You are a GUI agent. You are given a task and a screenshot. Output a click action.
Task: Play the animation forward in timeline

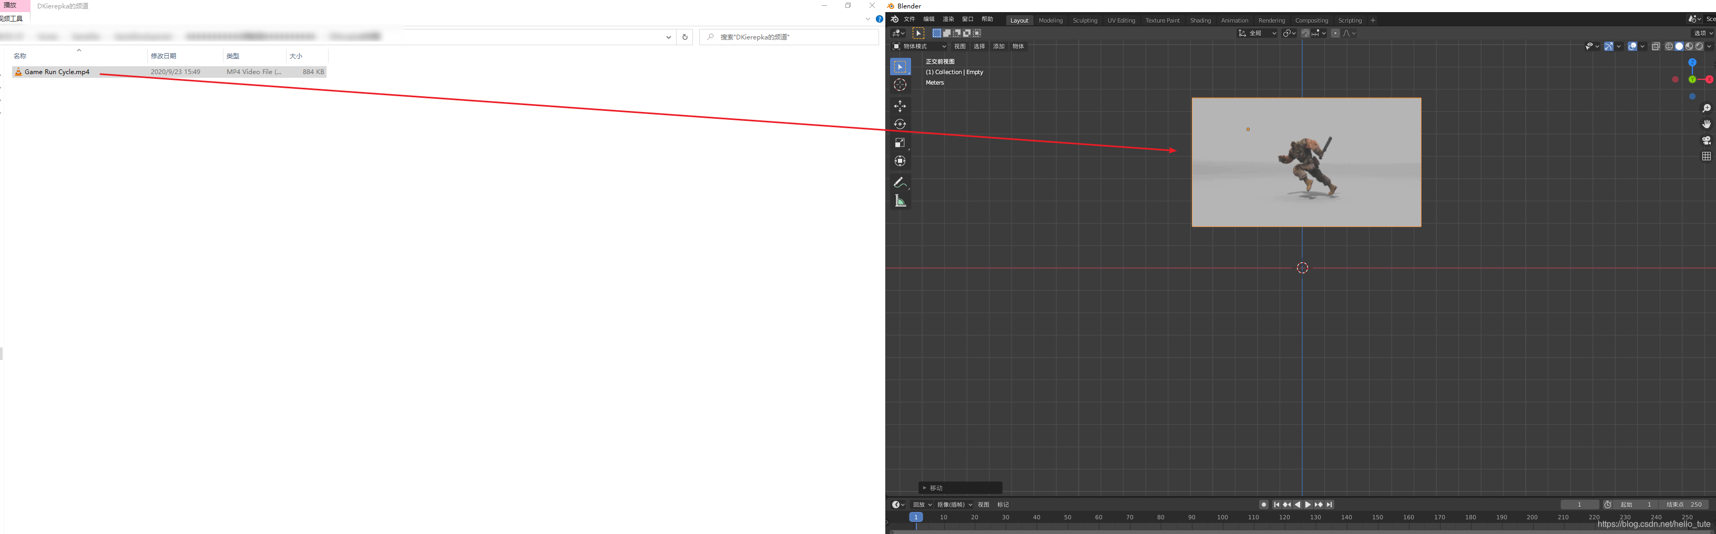[x=1308, y=505]
